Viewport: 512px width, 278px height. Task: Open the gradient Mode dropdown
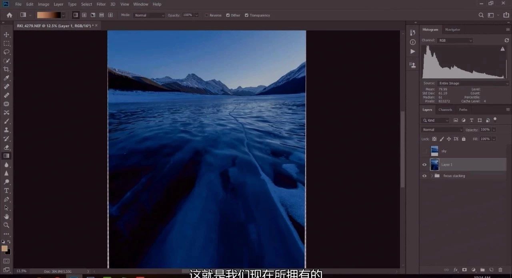(x=149, y=15)
